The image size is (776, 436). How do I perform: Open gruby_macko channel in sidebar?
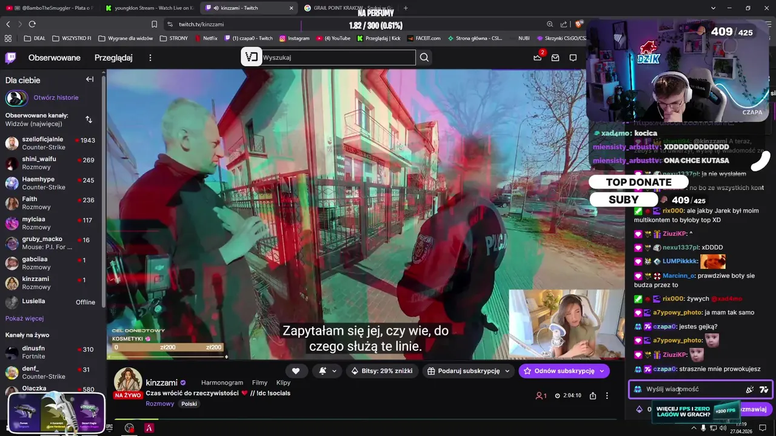[x=52, y=243]
